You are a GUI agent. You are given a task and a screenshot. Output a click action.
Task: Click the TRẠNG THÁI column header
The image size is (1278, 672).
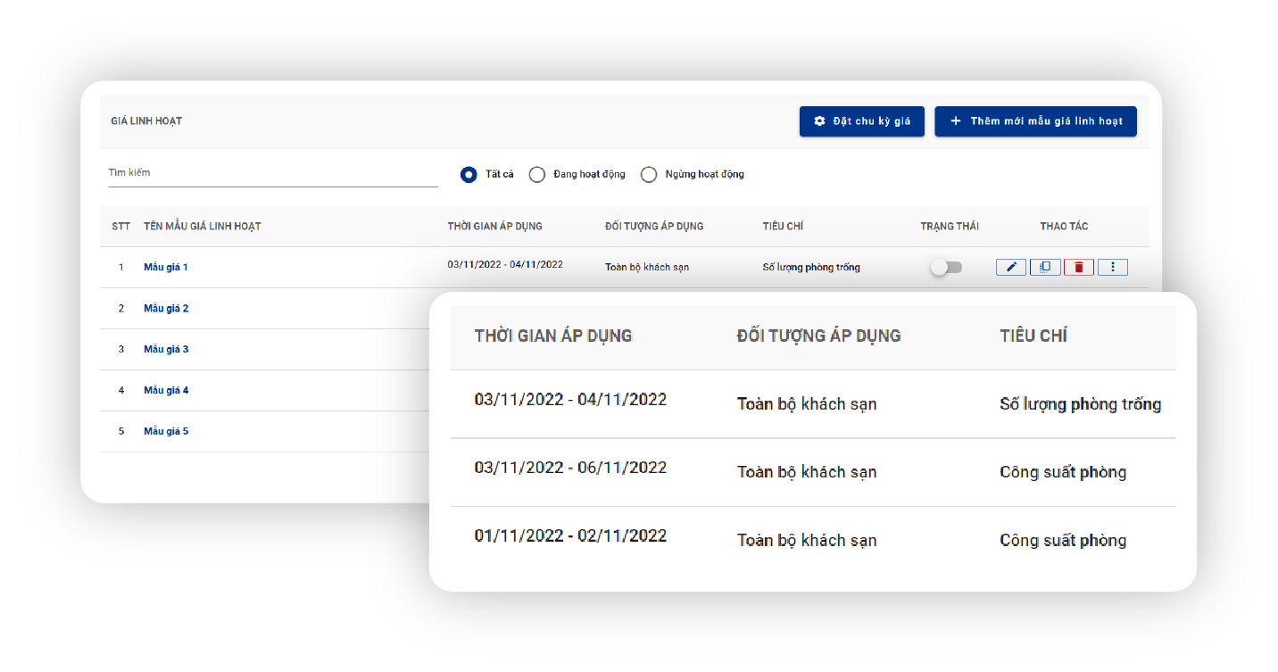pos(950,227)
